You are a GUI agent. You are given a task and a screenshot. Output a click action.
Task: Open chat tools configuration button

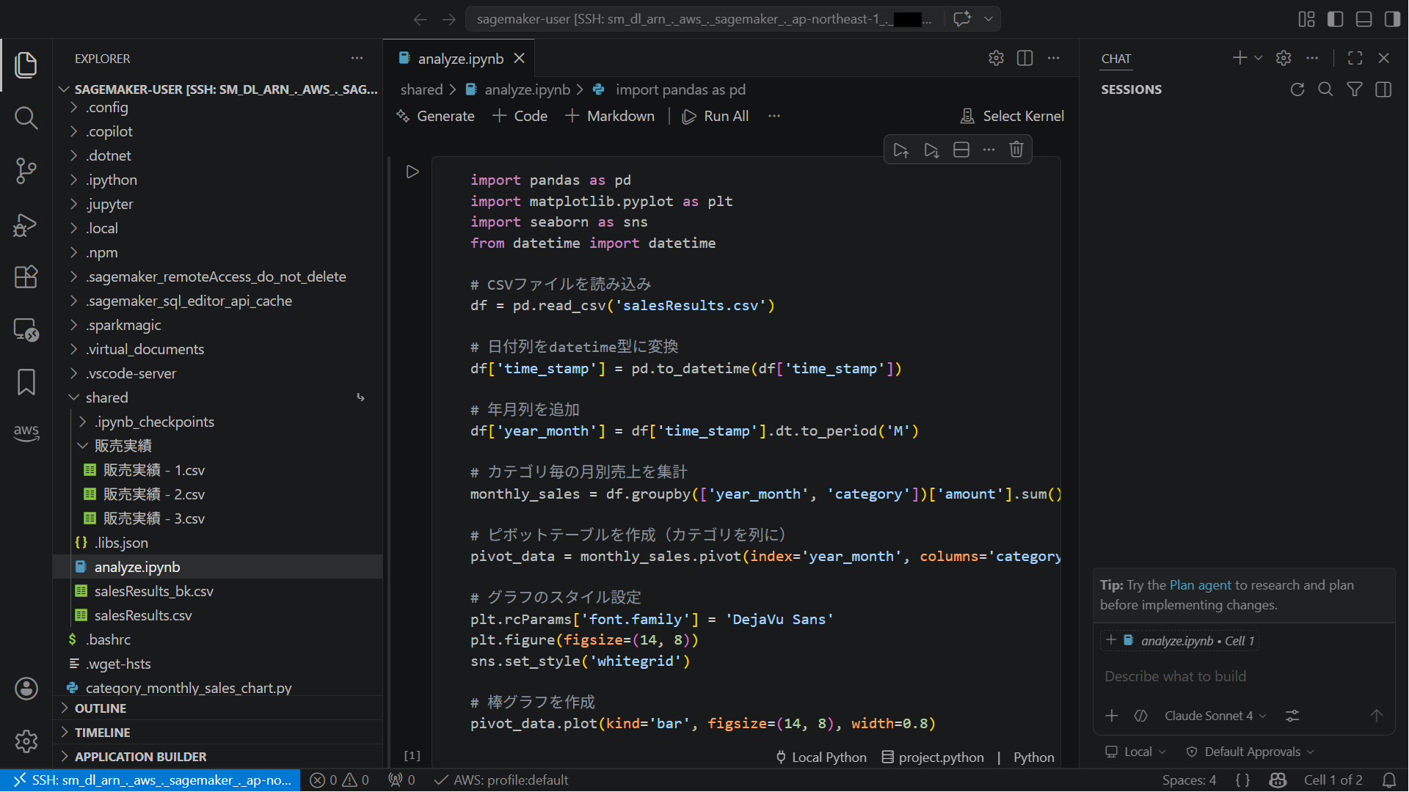pyautogui.click(x=1292, y=716)
